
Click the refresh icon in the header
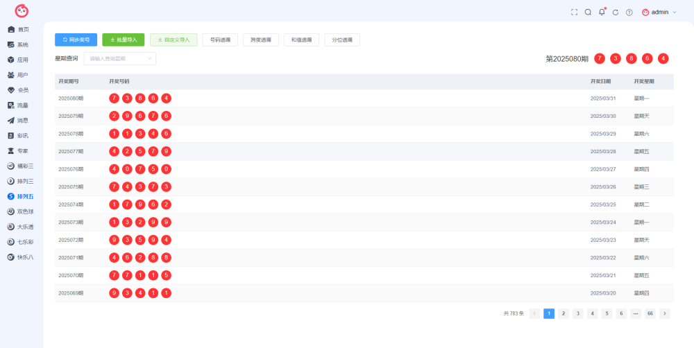coord(615,12)
